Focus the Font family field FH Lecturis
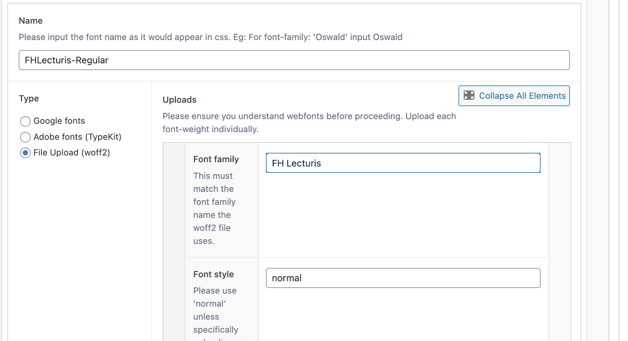 [x=403, y=163]
